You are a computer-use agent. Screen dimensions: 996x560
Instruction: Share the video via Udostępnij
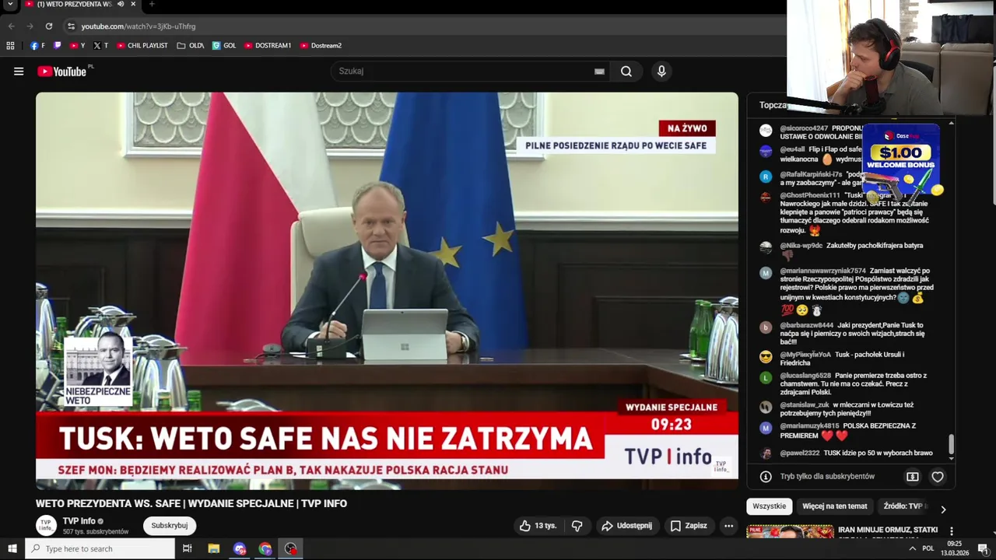click(627, 526)
